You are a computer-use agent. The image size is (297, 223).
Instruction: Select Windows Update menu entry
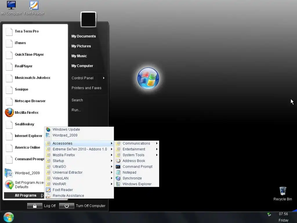79,130
